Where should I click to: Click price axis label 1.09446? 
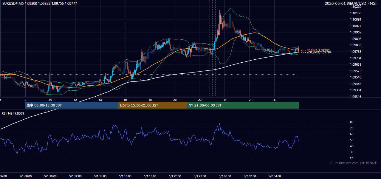tap(356, 84)
